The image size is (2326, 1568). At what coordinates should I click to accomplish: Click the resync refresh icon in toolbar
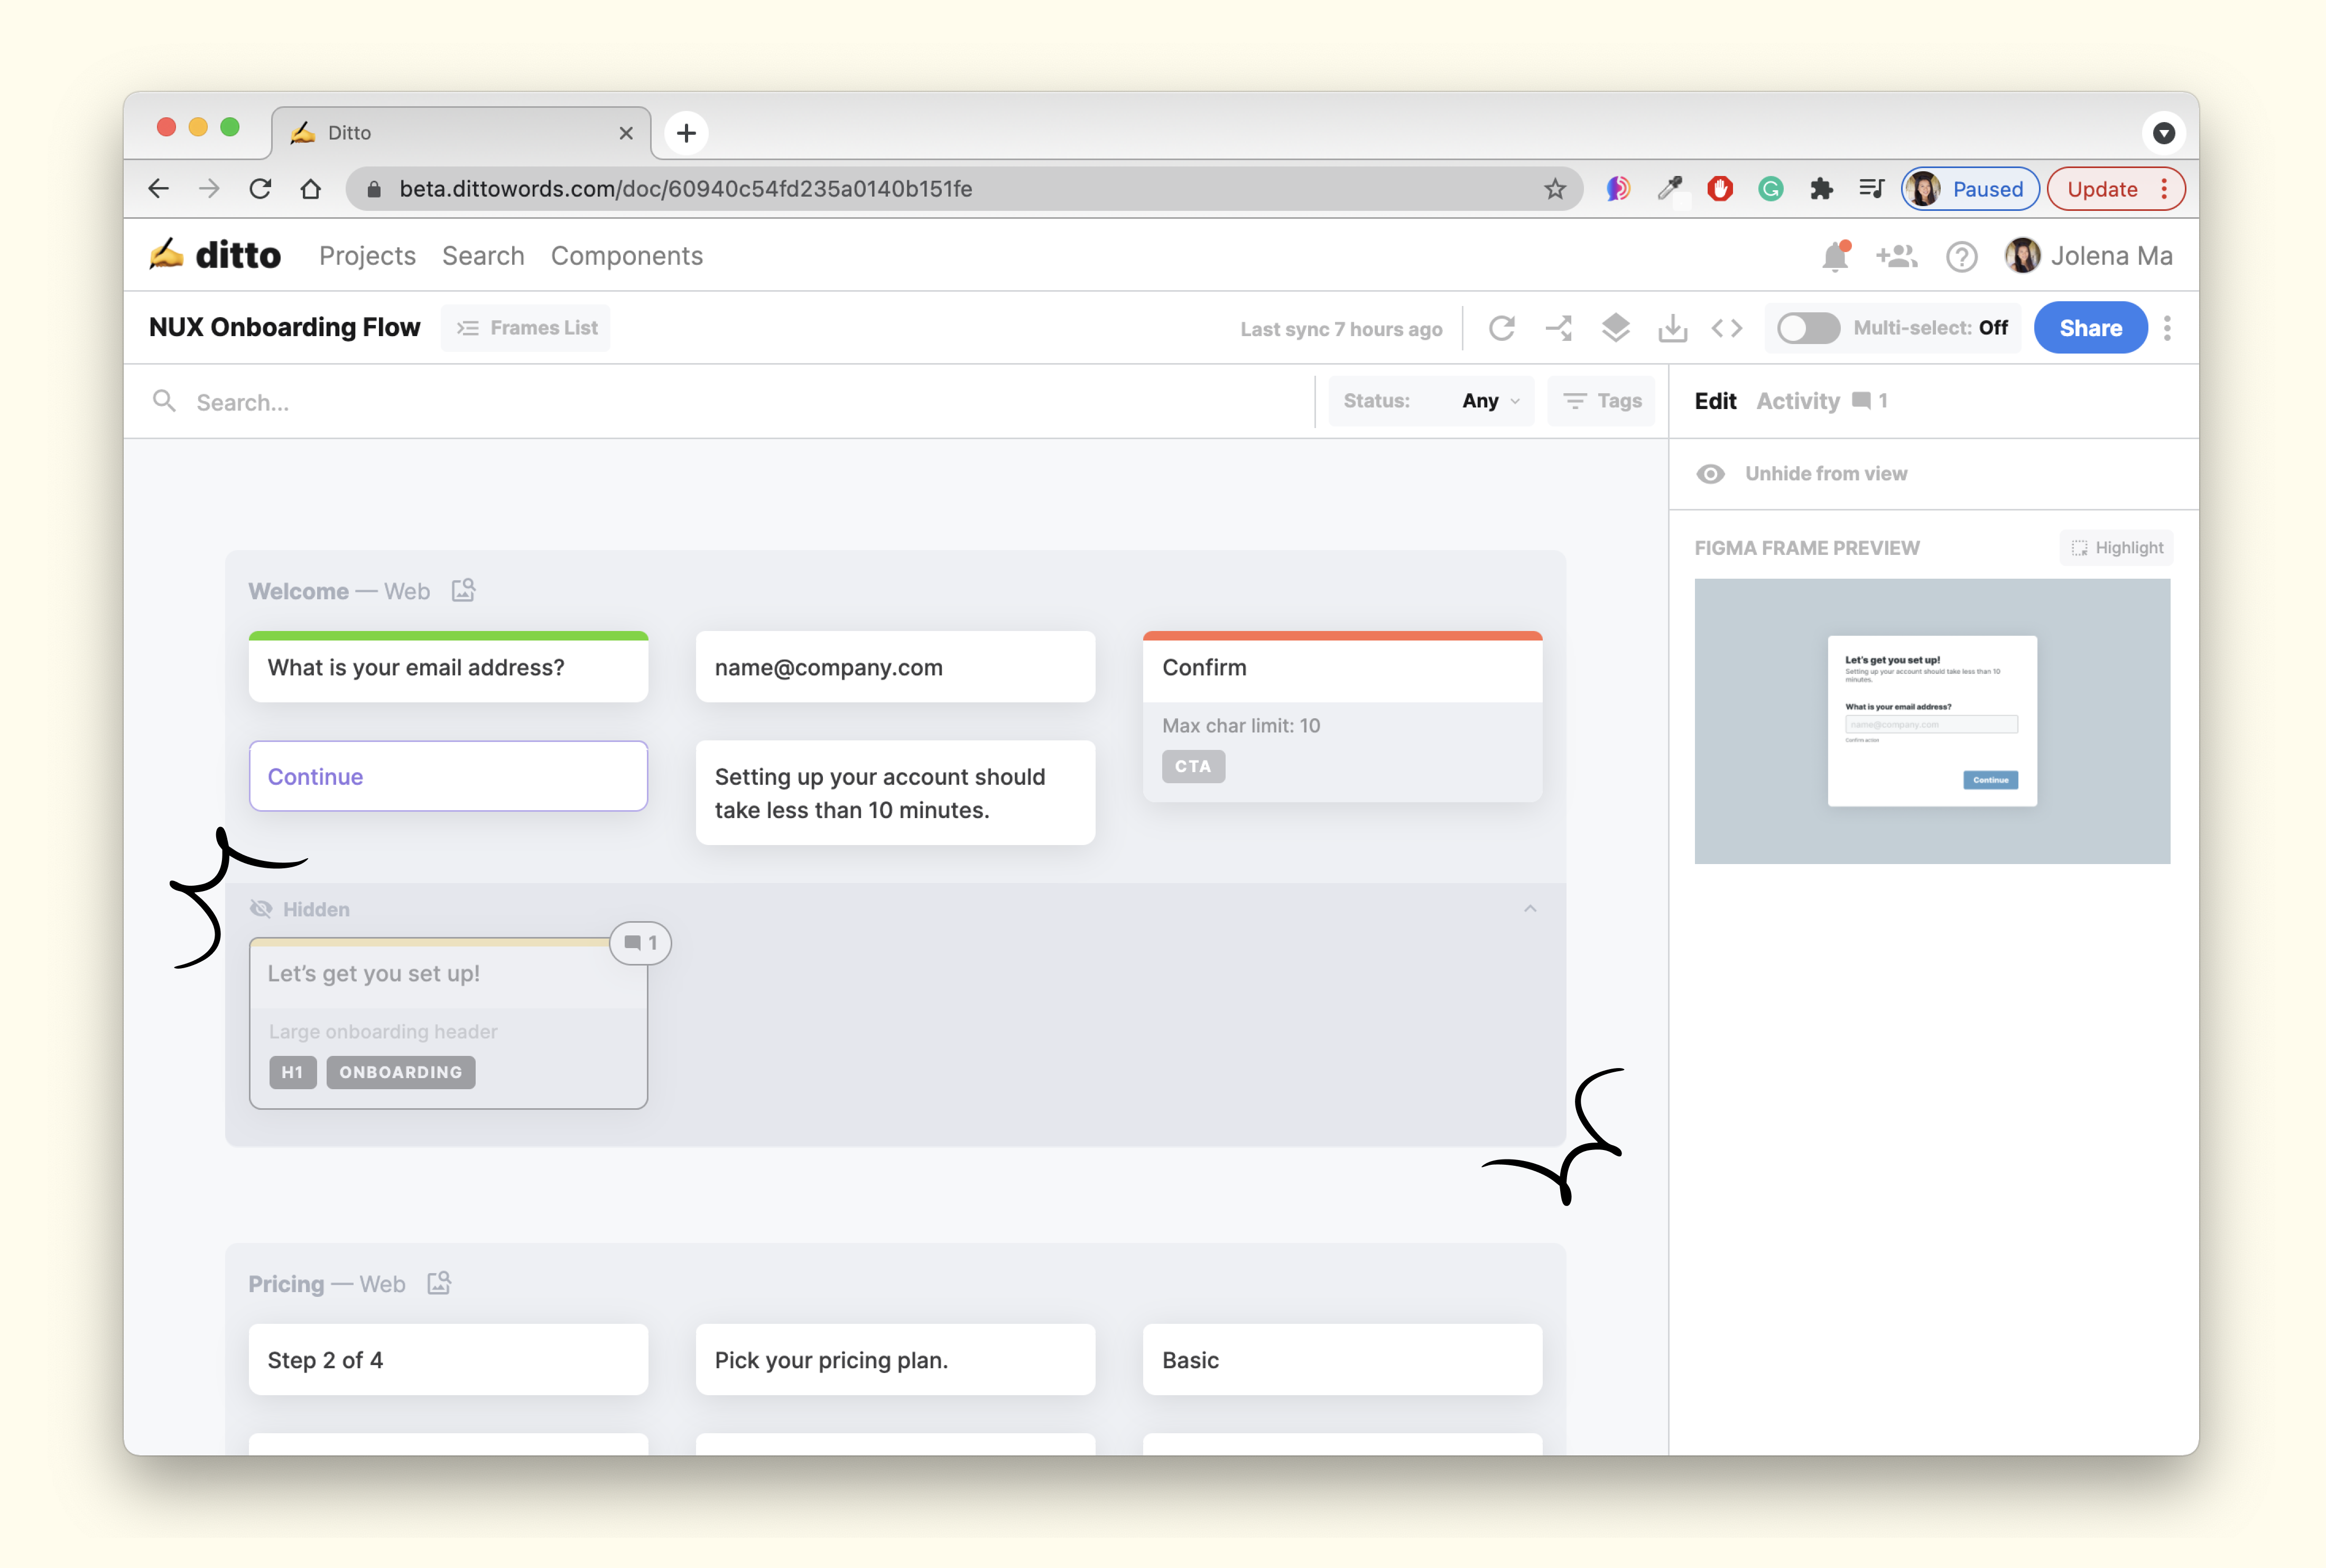click(x=1501, y=328)
